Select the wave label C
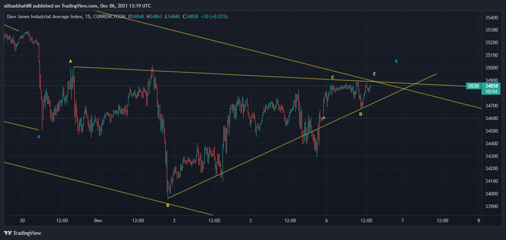Viewport: 506px width, 240px height. pos(333,77)
